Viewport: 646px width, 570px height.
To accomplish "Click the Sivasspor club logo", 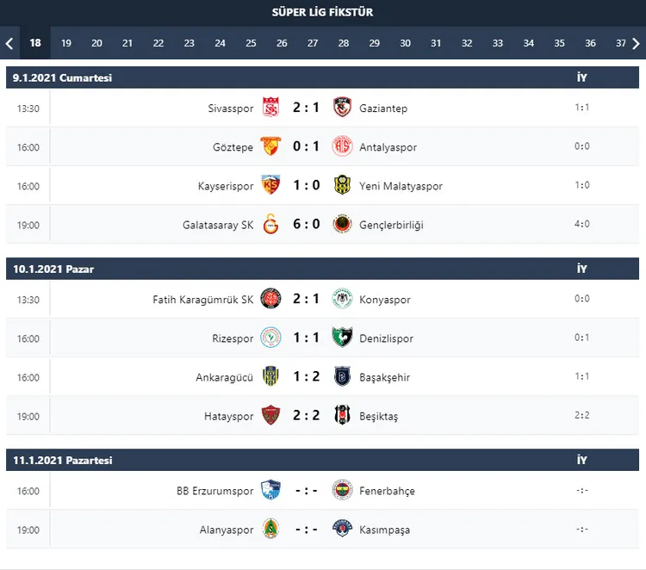I will pos(270,108).
